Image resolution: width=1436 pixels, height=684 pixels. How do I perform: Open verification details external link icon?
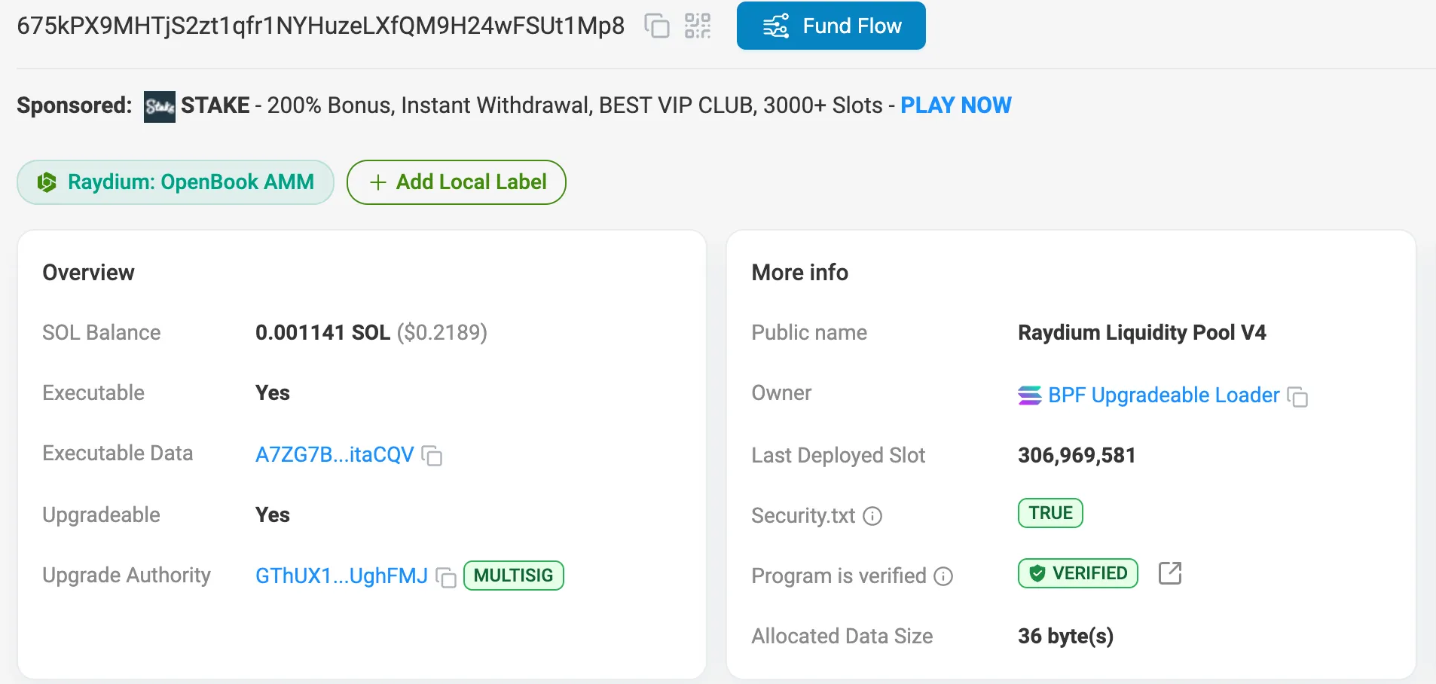coord(1170,573)
